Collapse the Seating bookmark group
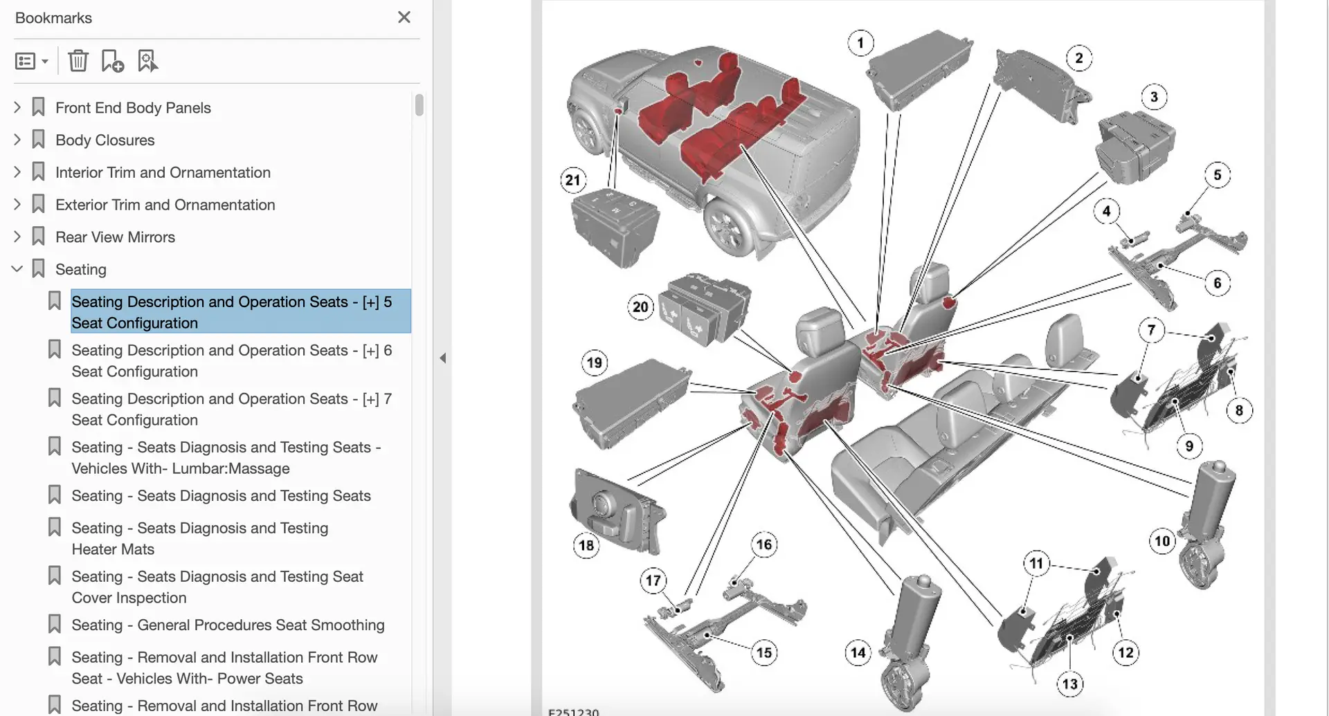Screen dimensions: 1329x716 click(x=17, y=269)
